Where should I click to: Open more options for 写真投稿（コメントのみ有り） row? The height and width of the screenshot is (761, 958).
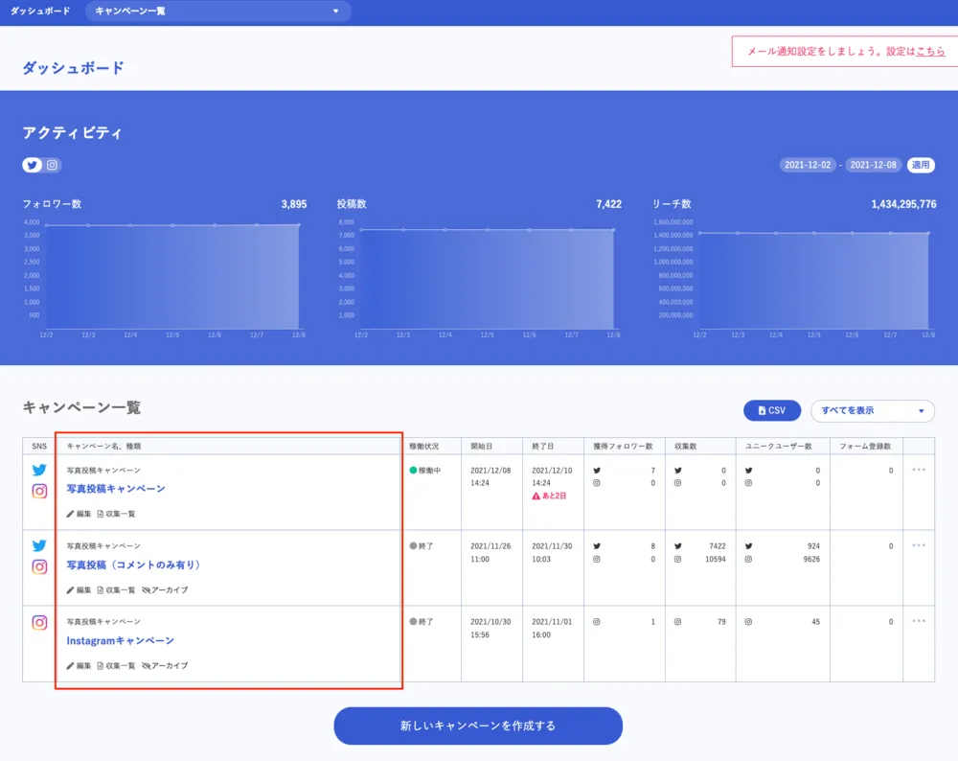pyautogui.click(x=919, y=545)
